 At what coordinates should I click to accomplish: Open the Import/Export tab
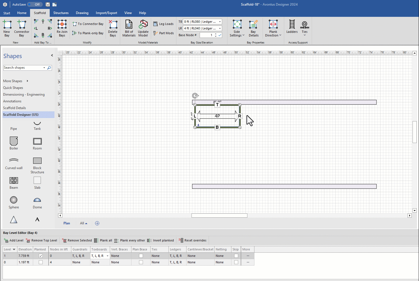[106, 13]
